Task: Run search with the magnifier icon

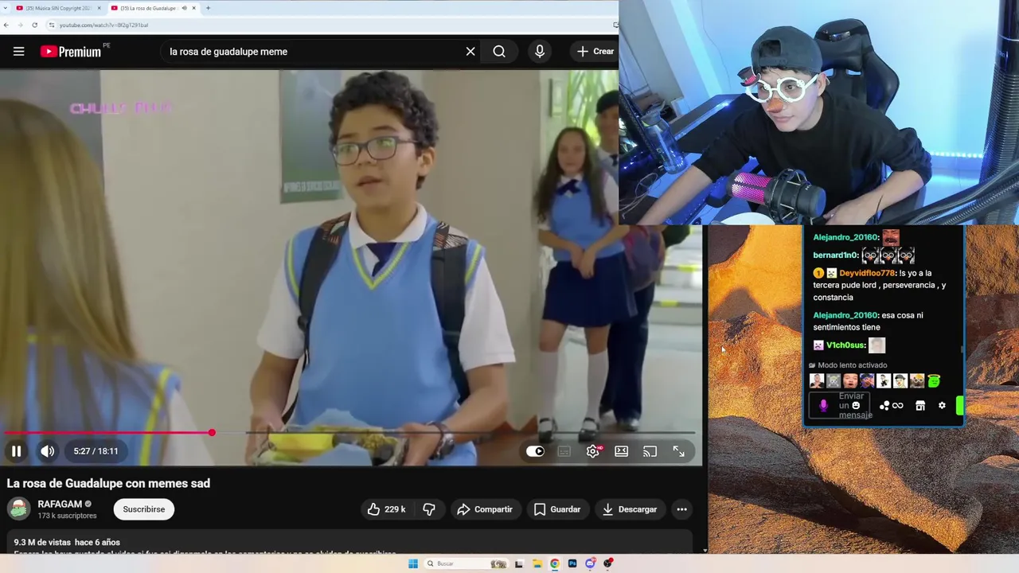Action: (499, 52)
